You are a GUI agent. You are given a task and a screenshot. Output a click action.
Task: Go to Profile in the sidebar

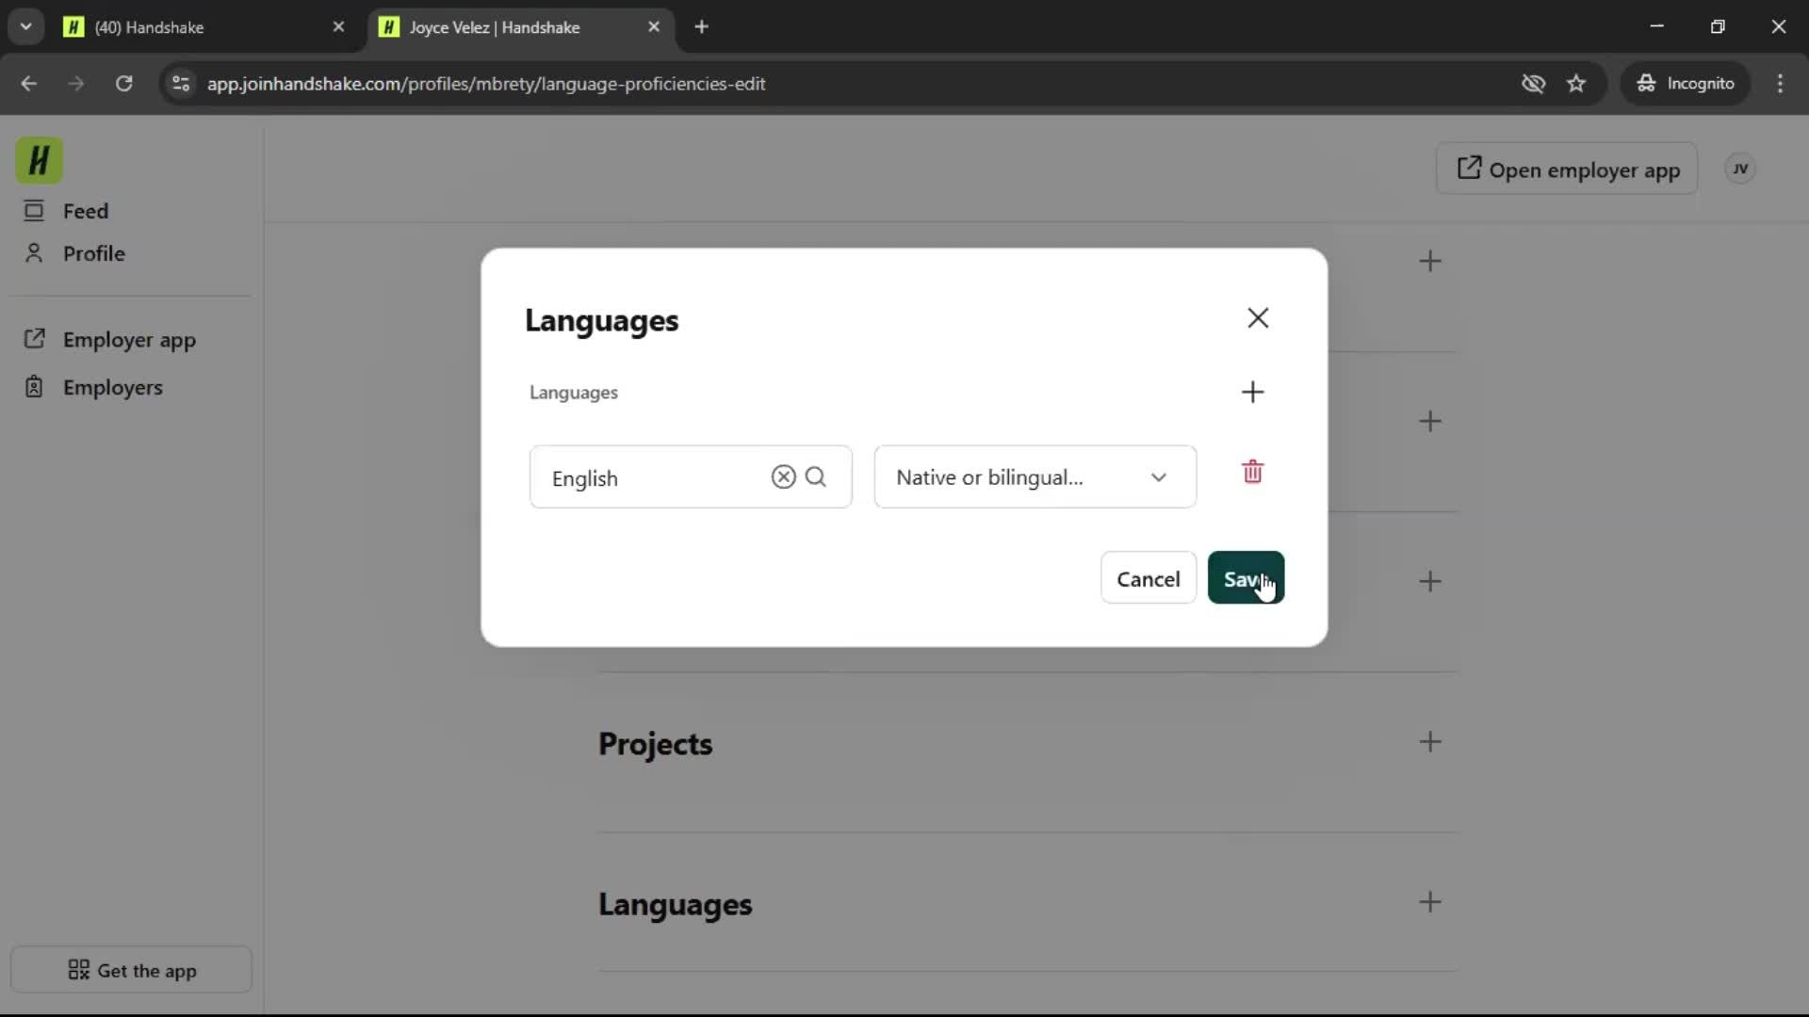coord(93,253)
